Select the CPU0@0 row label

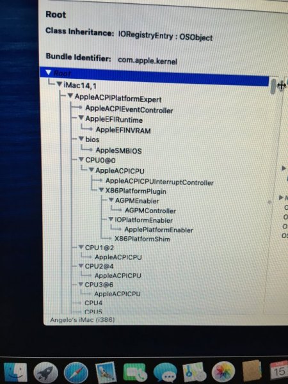click(100, 161)
